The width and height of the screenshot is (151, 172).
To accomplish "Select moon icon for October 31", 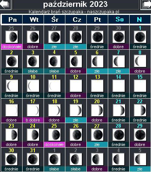I will coord(33,159).
